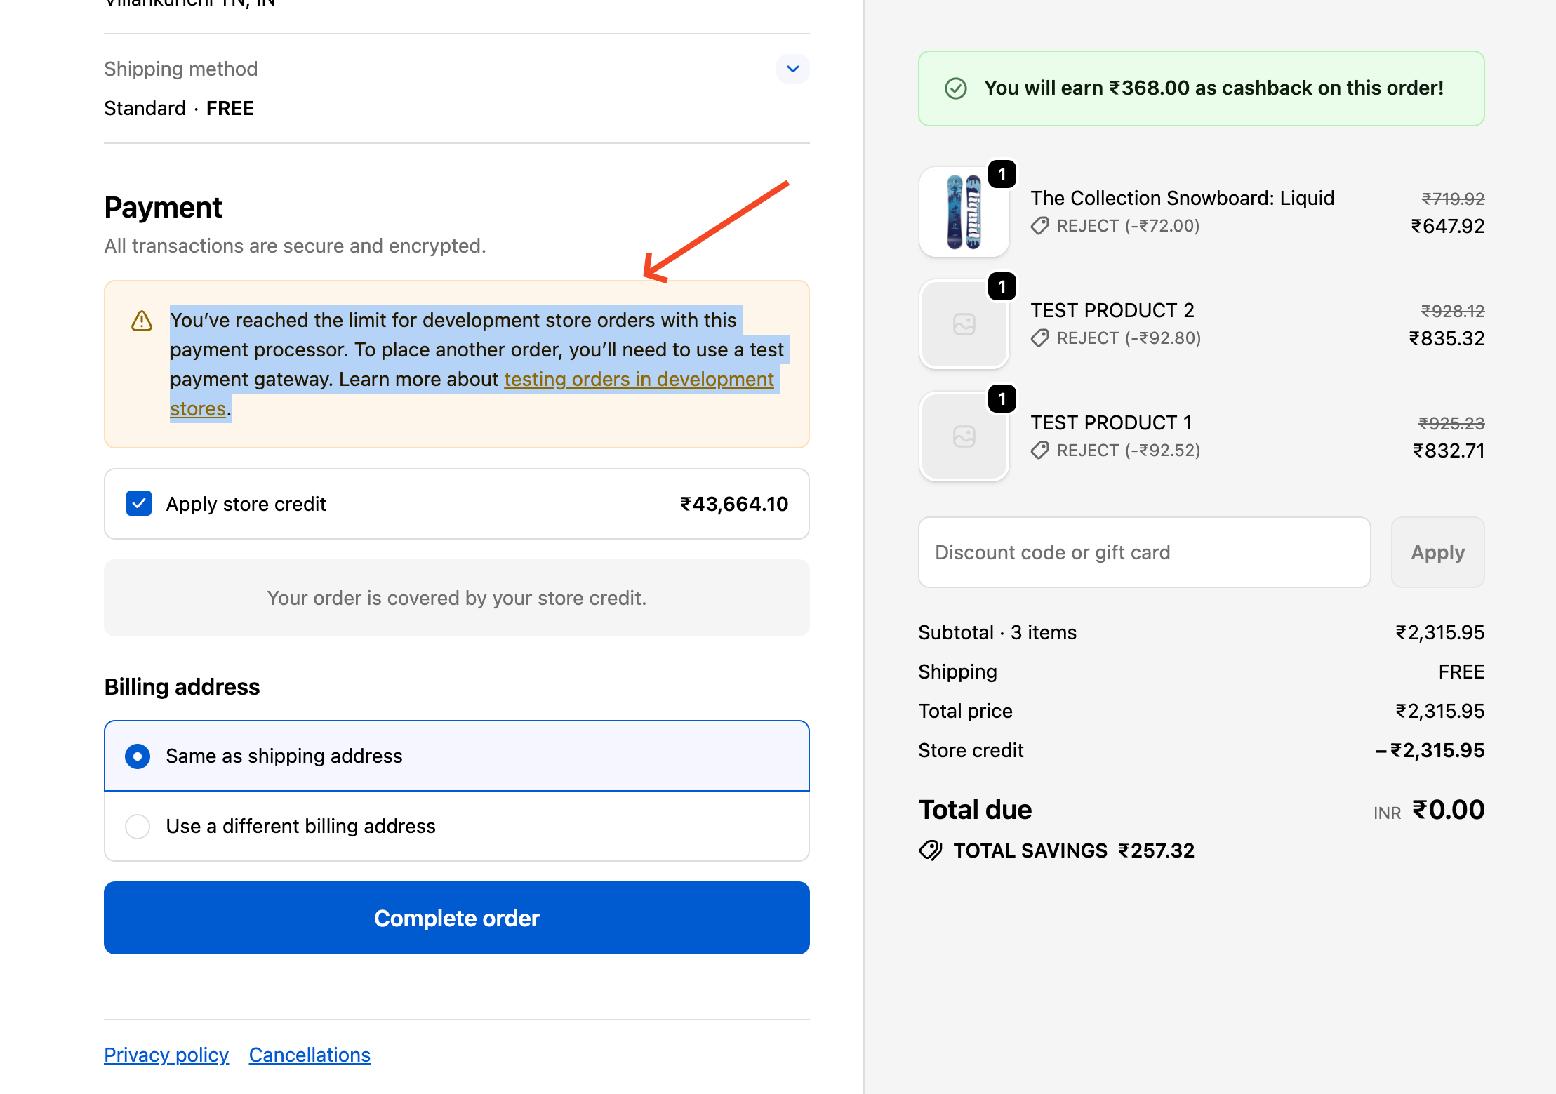Image resolution: width=1556 pixels, height=1094 pixels.
Task: Click the Apply discount button
Action: tap(1437, 553)
